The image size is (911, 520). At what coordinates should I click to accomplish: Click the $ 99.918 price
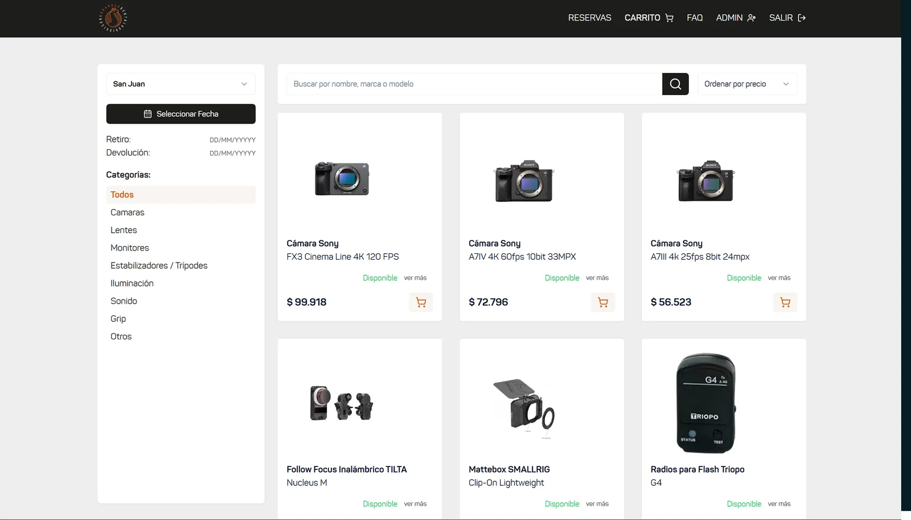(306, 302)
